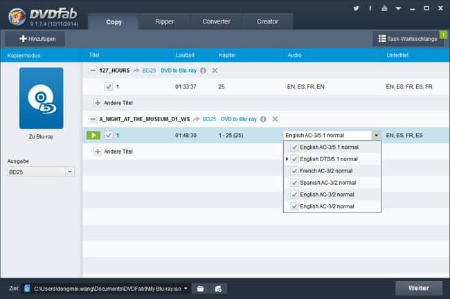Image resolution: width=450 pixels, height=299 pixels.
Task: Choose ISO image output icon
Action: 218,289
